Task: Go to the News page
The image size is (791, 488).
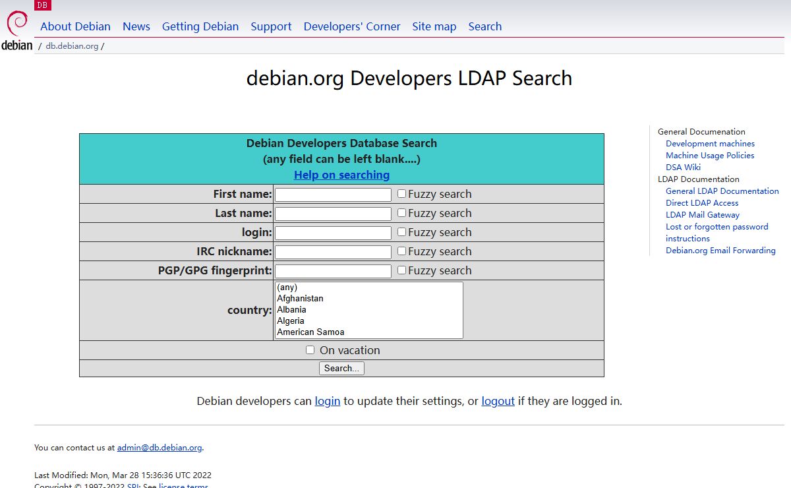Action: click(136, 26)
